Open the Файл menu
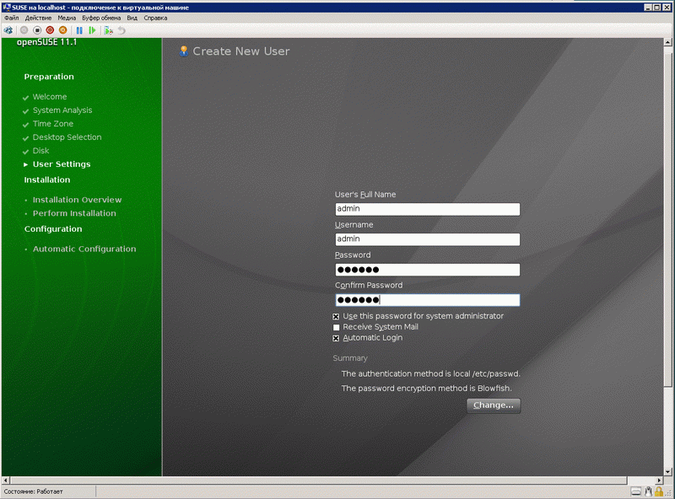The width and height of the screenshot is (675, 499). 12,18
